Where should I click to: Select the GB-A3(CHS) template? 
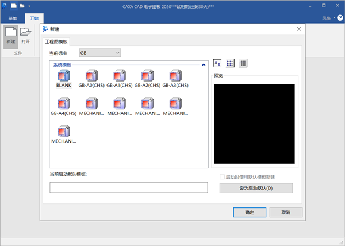tap(175, 79)
